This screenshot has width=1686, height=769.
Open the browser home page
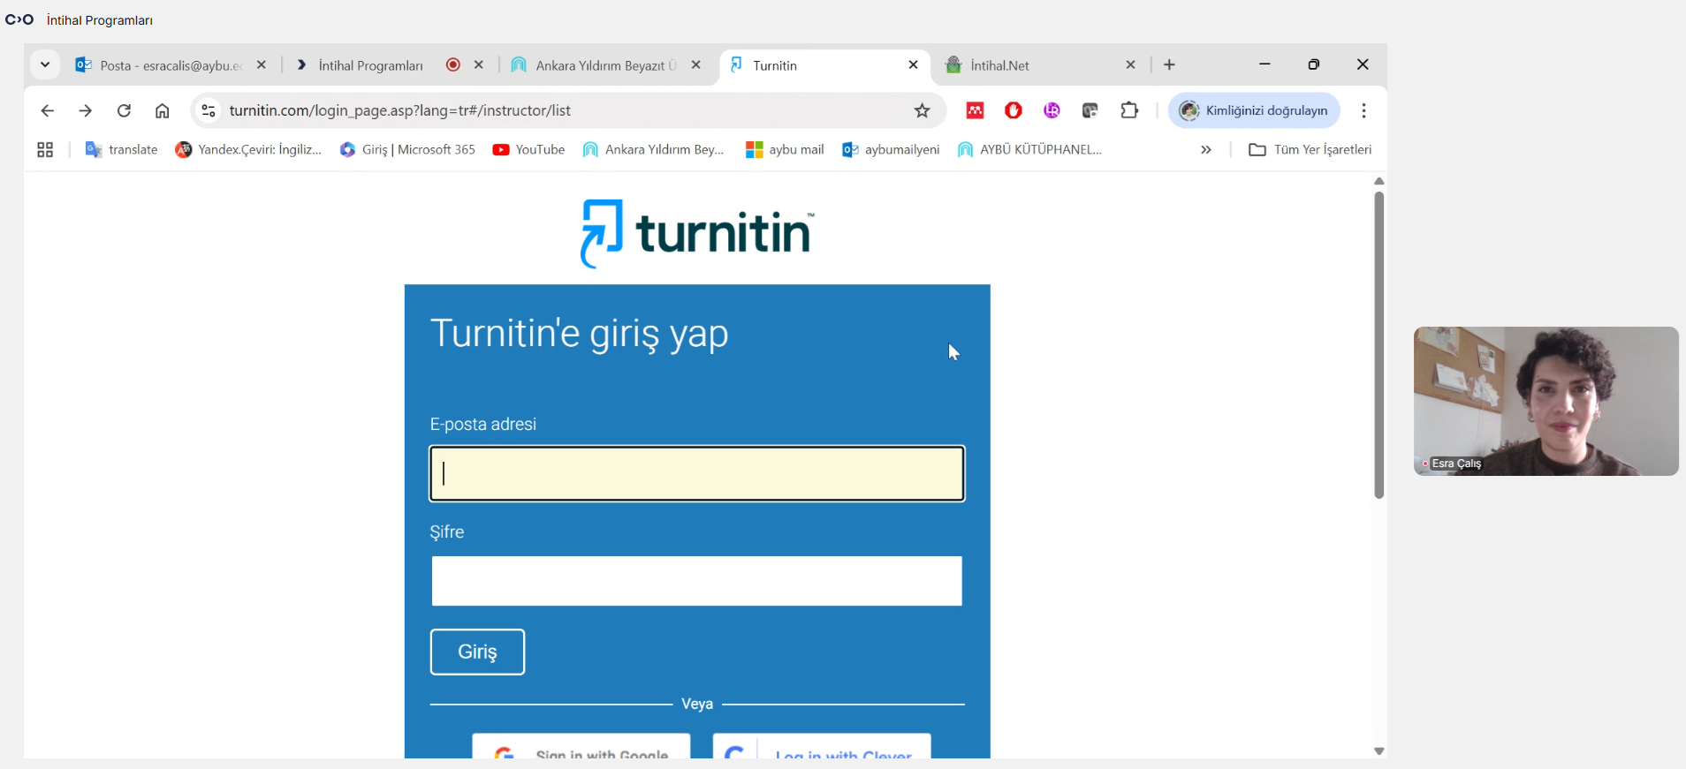(x=162, y=110)
